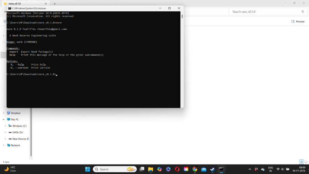Screen dimensions: 309x174
Task: Add a new File Explorer tab
Action: [55, 3]
